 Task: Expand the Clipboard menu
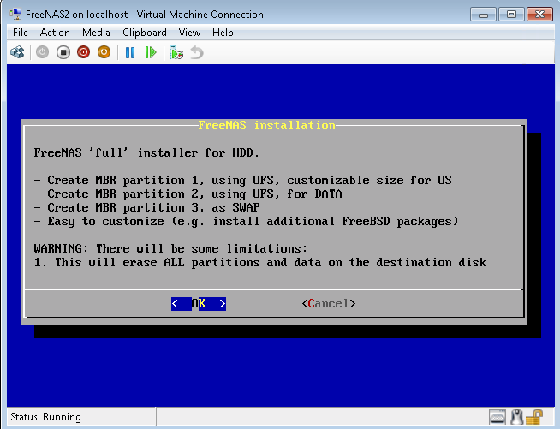coord(144,33)
